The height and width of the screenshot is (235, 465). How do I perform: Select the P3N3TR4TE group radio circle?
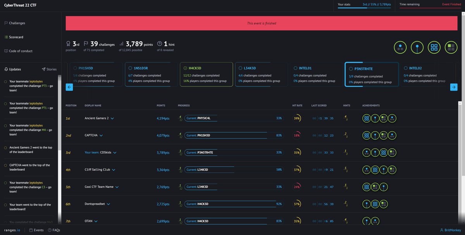click(351, 69)
